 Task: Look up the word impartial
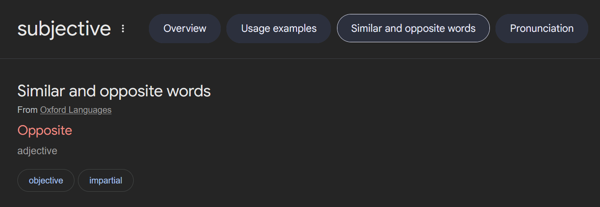click(105, 180)
